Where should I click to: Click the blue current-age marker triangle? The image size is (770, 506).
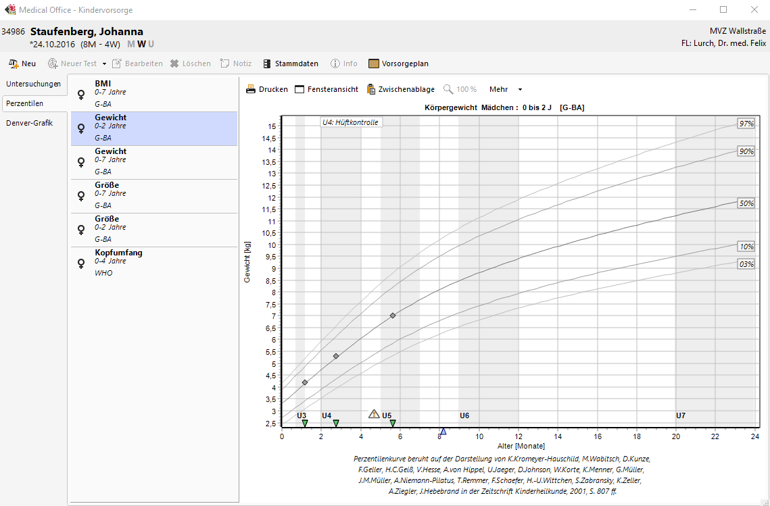[x=443, y=432]
